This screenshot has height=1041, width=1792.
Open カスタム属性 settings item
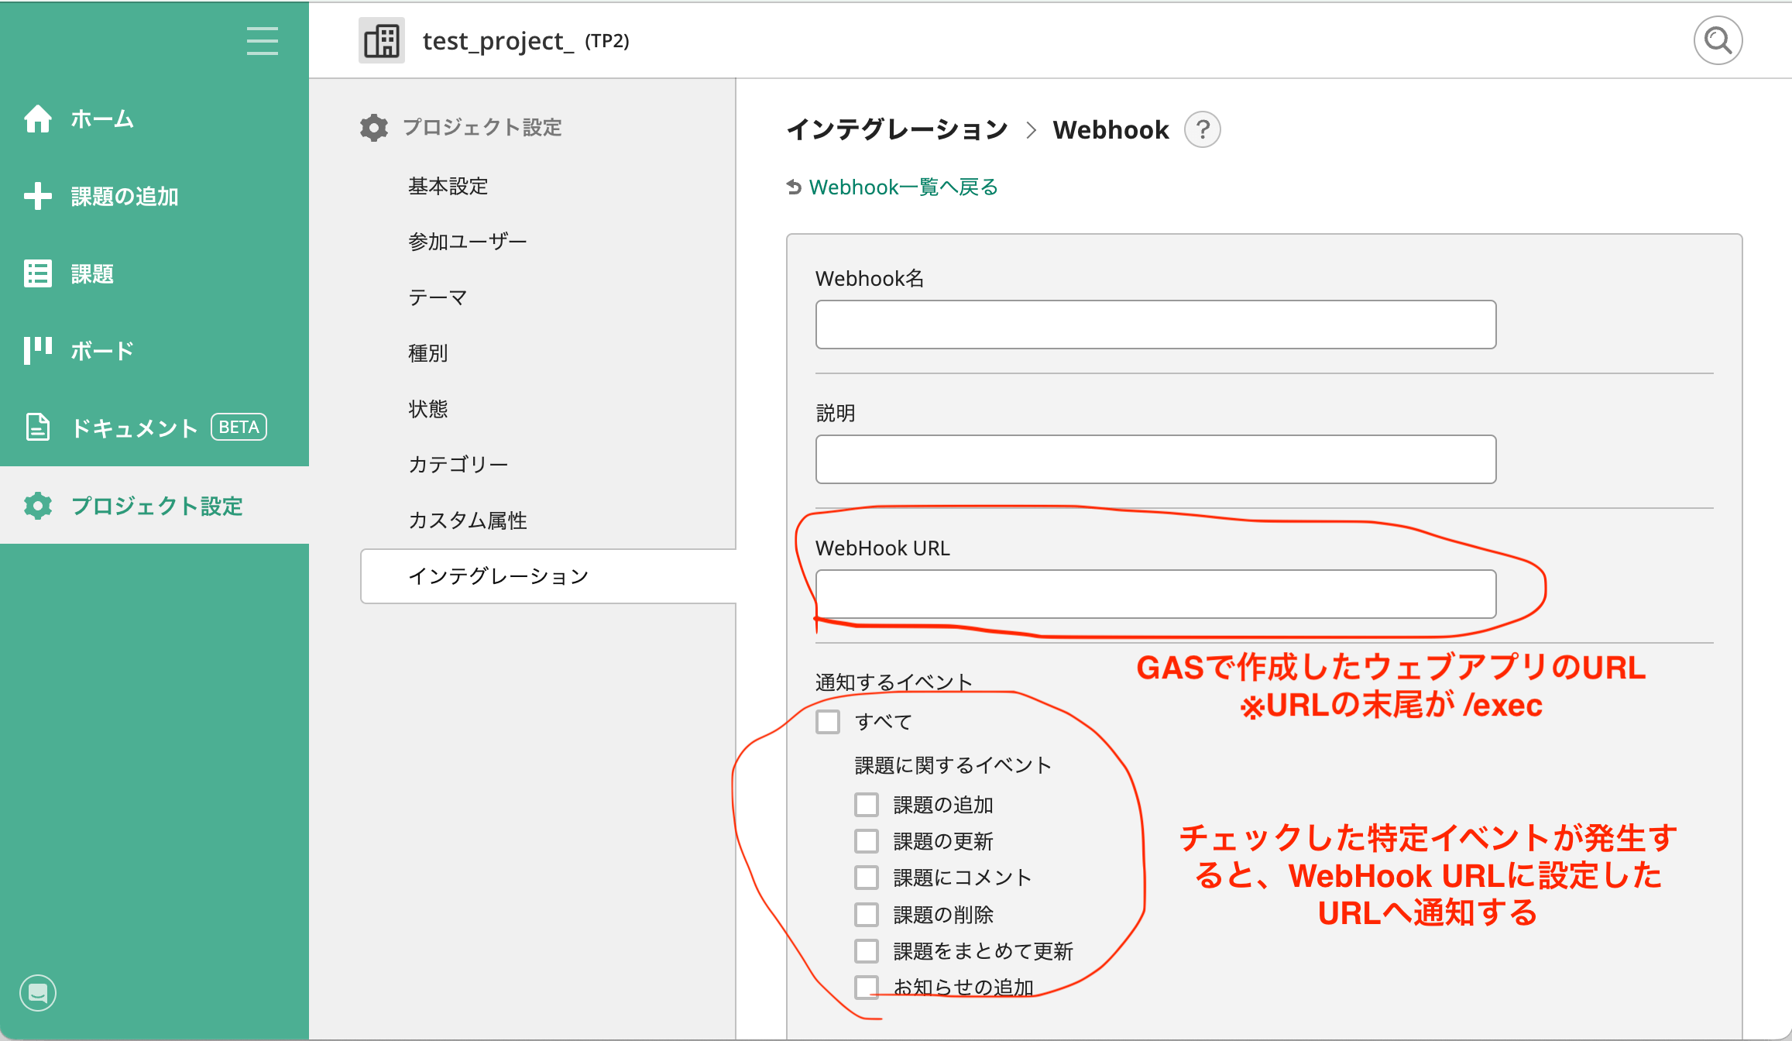coord(467,520)
